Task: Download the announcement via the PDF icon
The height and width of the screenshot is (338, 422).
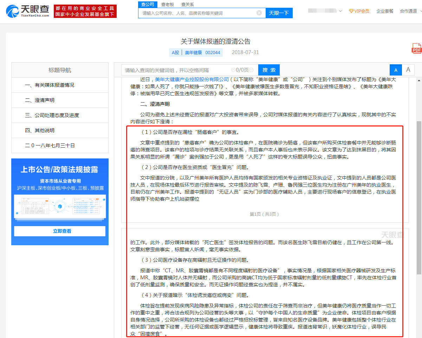Action: coord(416,49)
